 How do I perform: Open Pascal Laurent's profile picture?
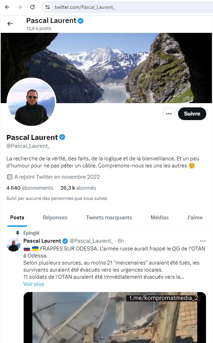tap(31, 102)
